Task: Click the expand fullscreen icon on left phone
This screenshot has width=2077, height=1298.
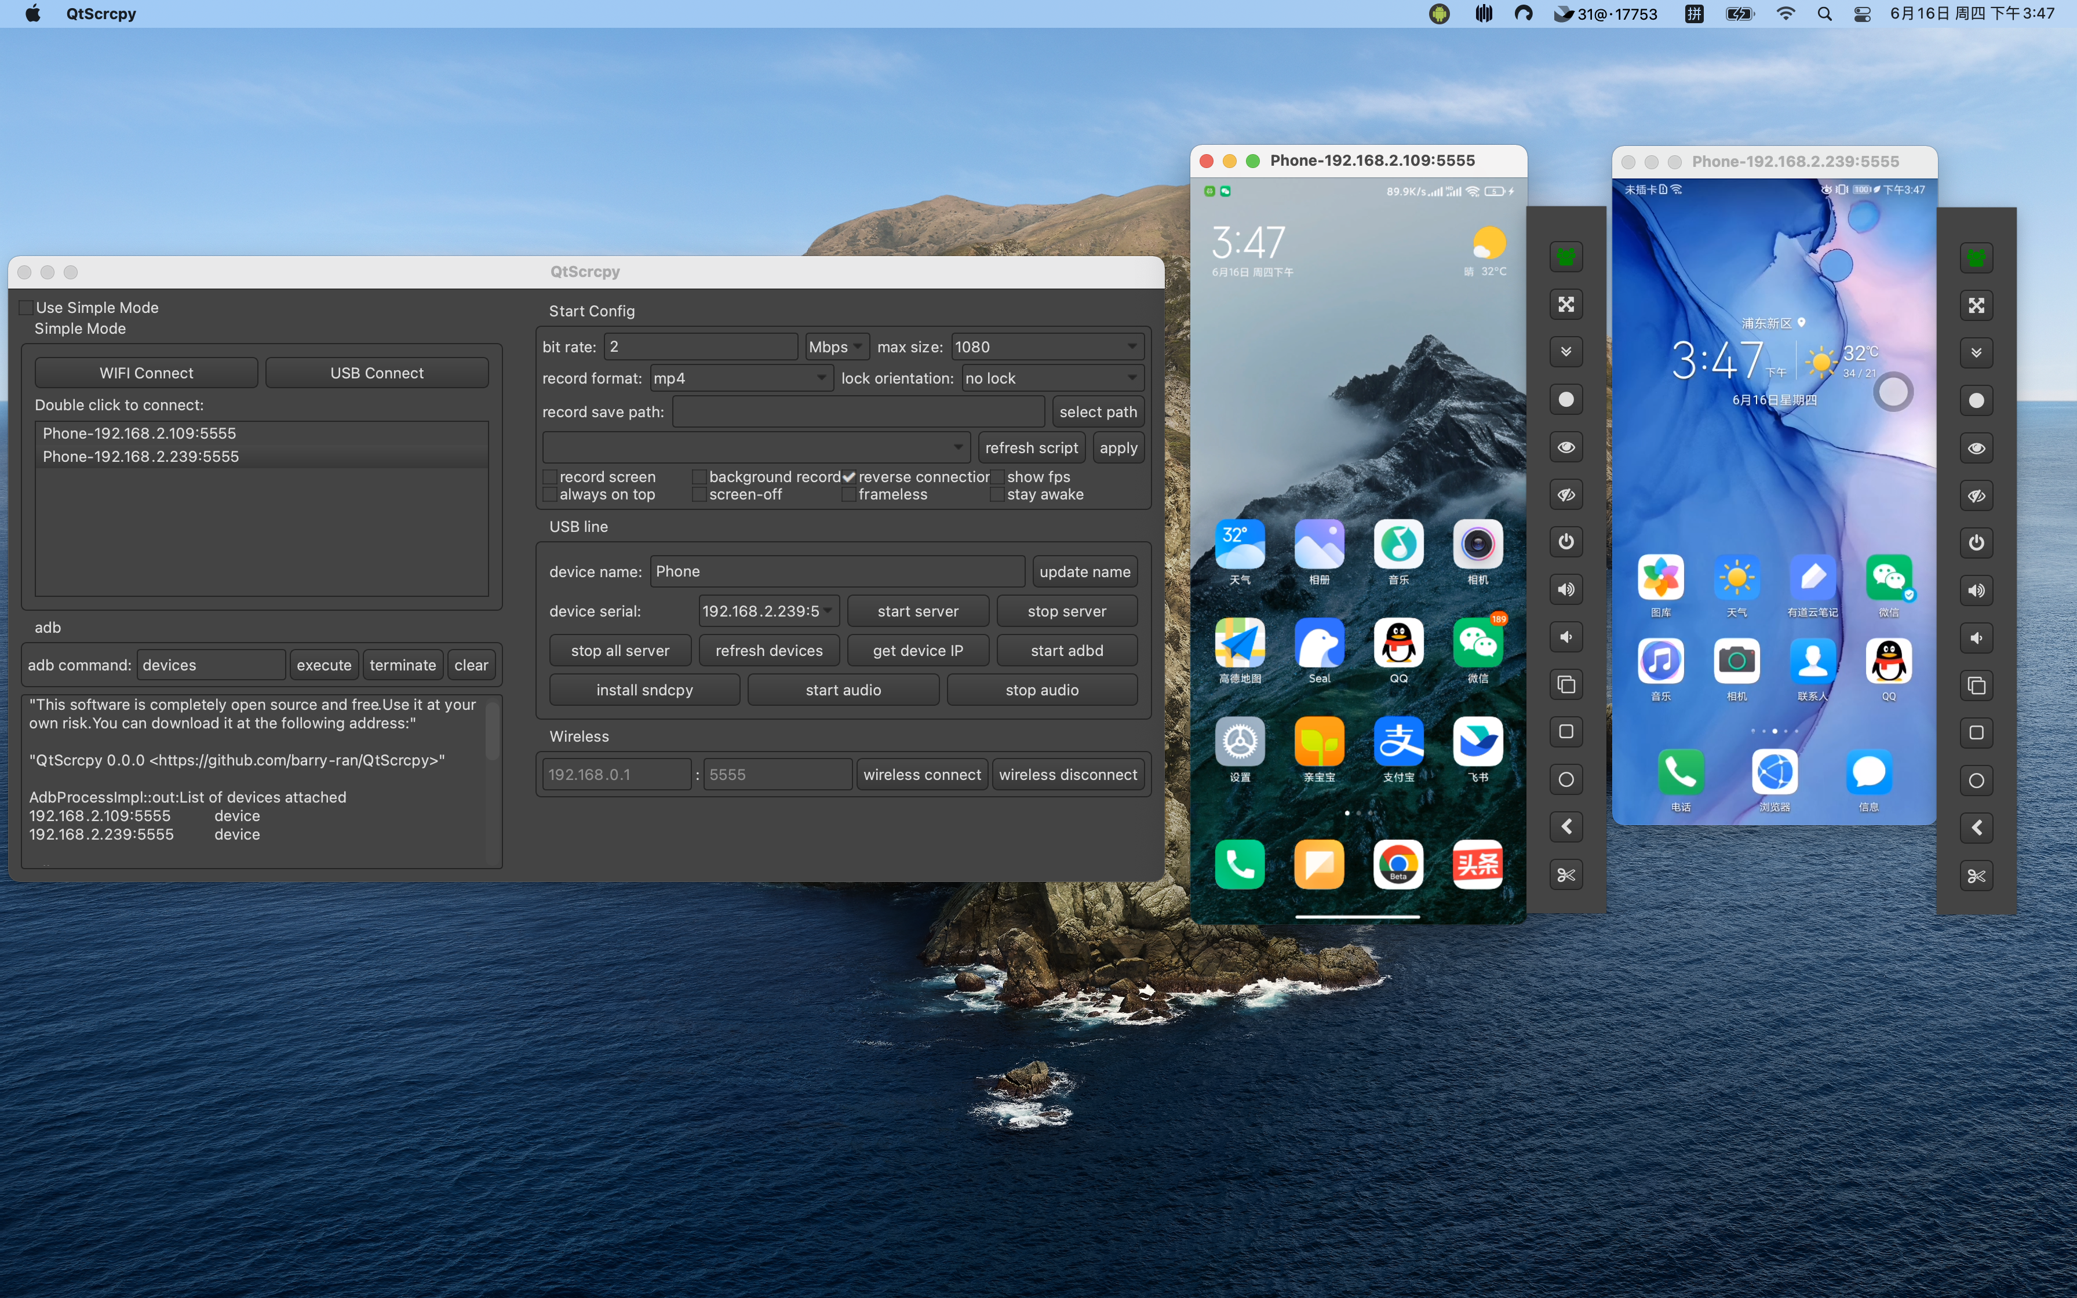Action: (1566, 304)
